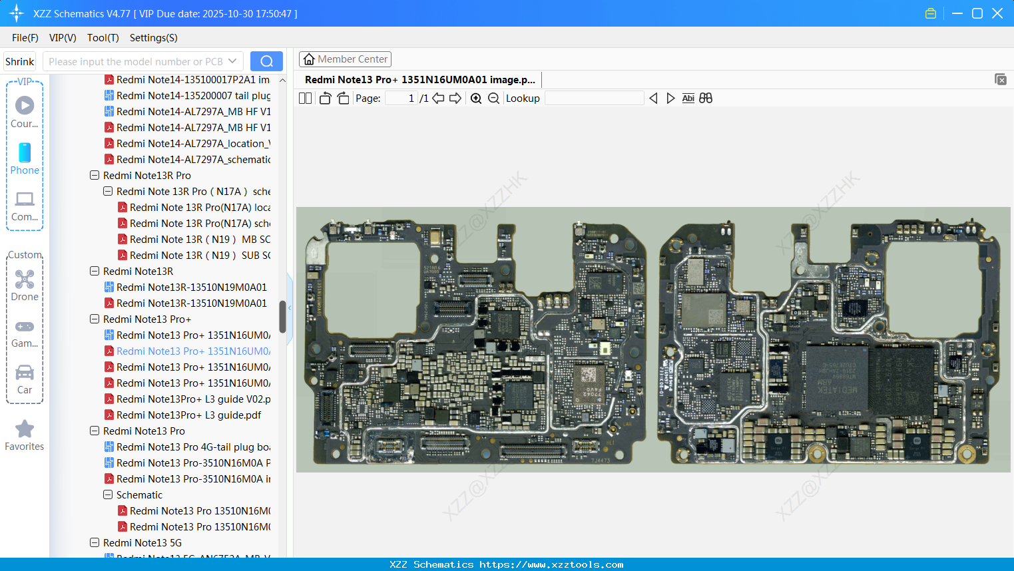This screenshot has height=571, width=1014.
Task: Click the Lookup text input field
Action: click(594, 98)
